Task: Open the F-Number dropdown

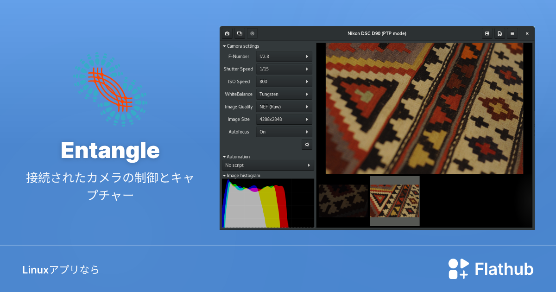Action: [284, 56]
